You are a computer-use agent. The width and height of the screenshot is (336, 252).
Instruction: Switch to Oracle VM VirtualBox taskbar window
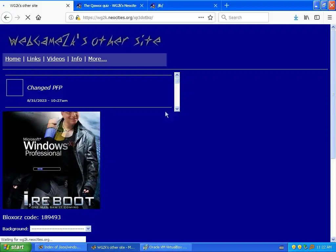(x=166, y=247)
